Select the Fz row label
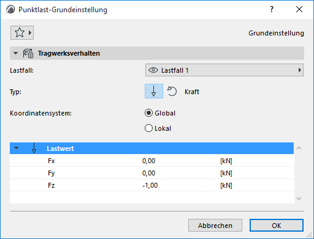This screenshot has height=239, width=314. 52,185
